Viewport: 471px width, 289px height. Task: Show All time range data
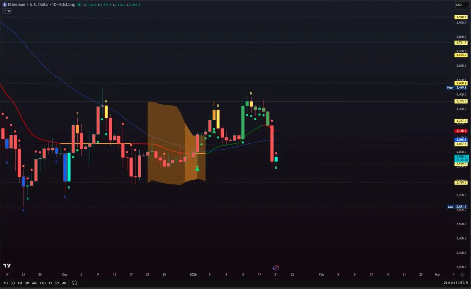click(64, 283)
